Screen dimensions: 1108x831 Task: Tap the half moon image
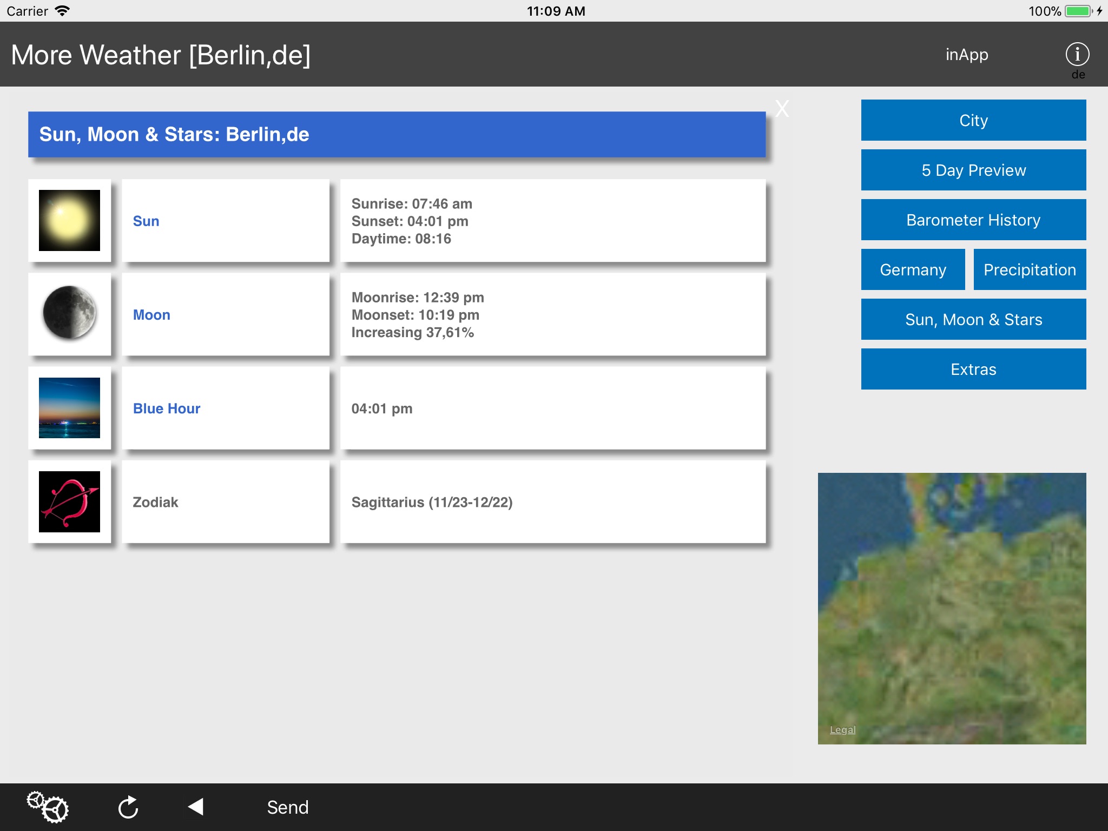69,314
